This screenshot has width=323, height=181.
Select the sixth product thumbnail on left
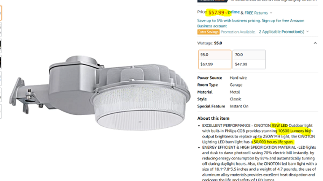pyautogui.click(x=0, y=95)
